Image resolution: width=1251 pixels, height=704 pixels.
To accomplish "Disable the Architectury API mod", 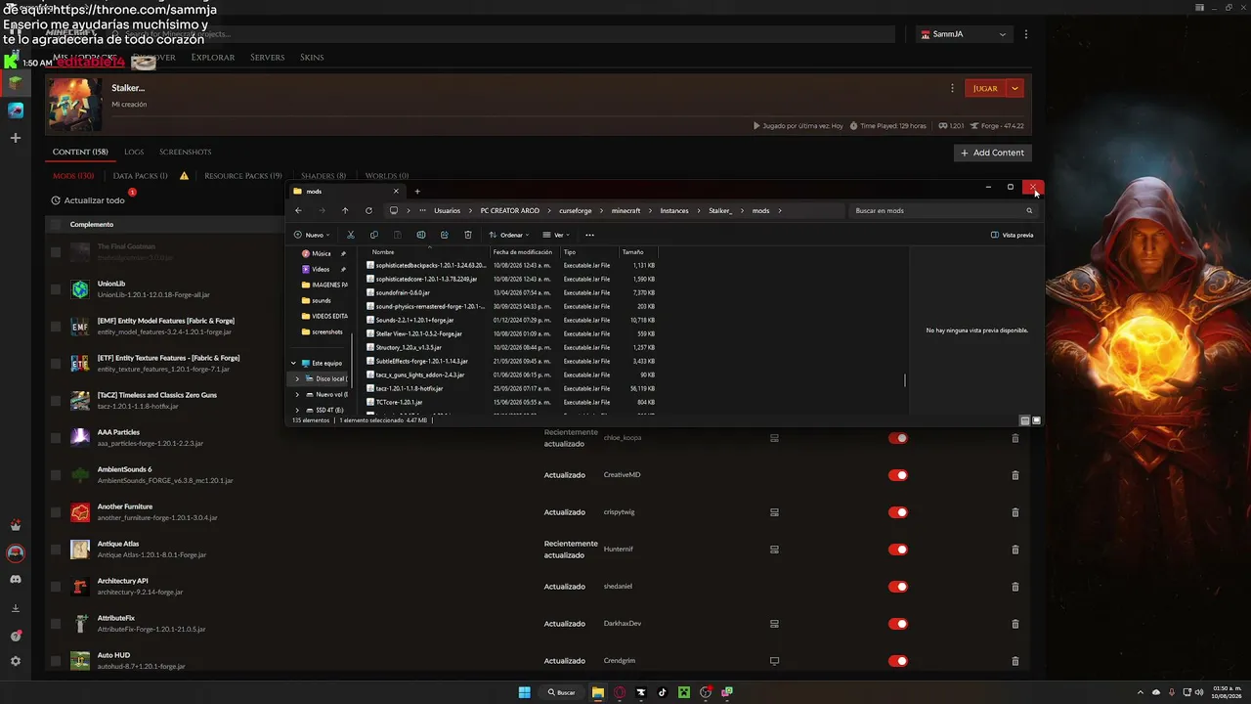I will tap(898, 587).
